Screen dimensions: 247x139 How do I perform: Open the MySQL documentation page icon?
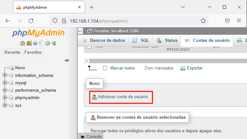[x=41, y=43]
